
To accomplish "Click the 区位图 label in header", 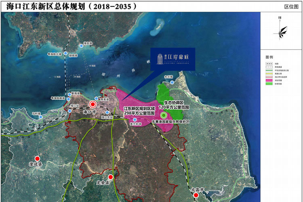I will (291, 7).
